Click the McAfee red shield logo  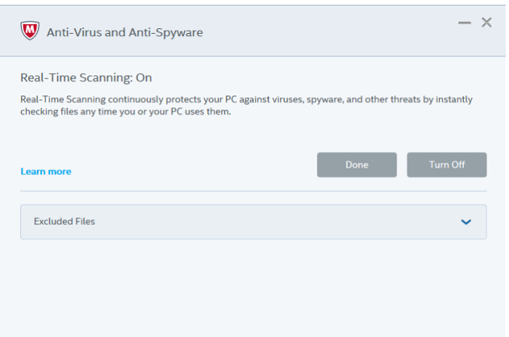tap(30, 30)
